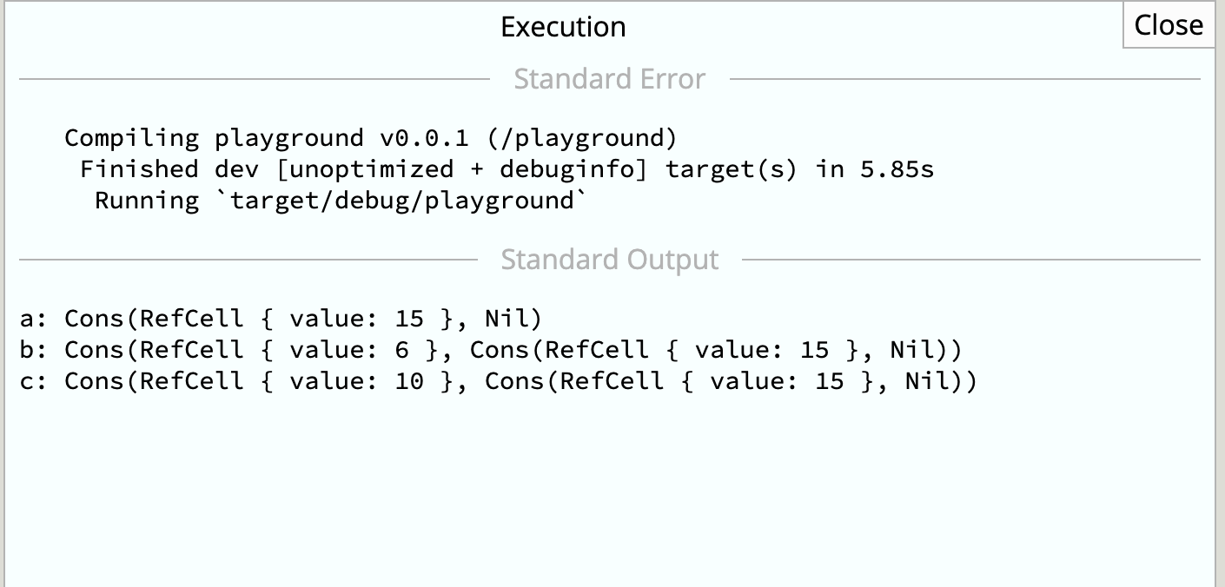Screen dimensions: 1225x587
Task: Click the horizontal rule right of Standard Output
Action: [x=971, y=260]
